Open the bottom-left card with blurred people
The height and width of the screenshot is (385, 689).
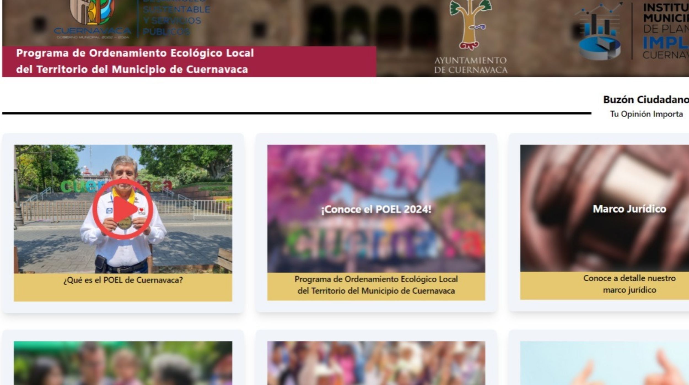(x=123, y=363)
